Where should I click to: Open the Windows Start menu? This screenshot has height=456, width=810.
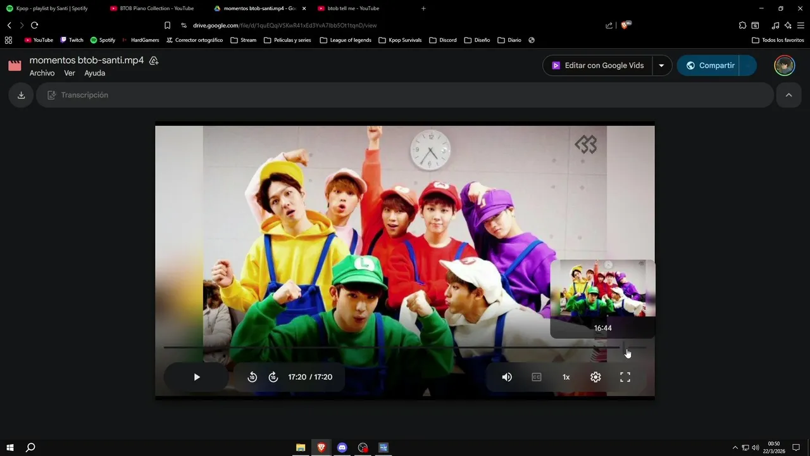pos(10,447)
